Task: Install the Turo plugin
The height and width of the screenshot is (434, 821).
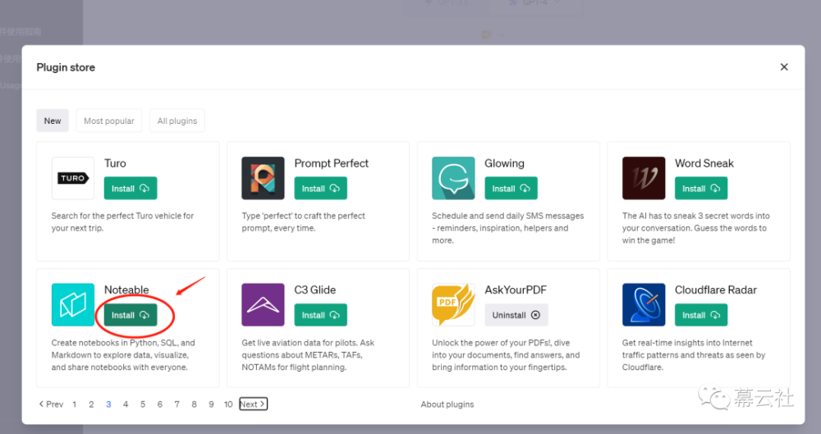Action: (131, 189)
